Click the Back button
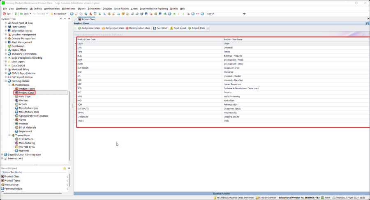The width and height of the screenshot is (370, 200). tap(24, 14)
